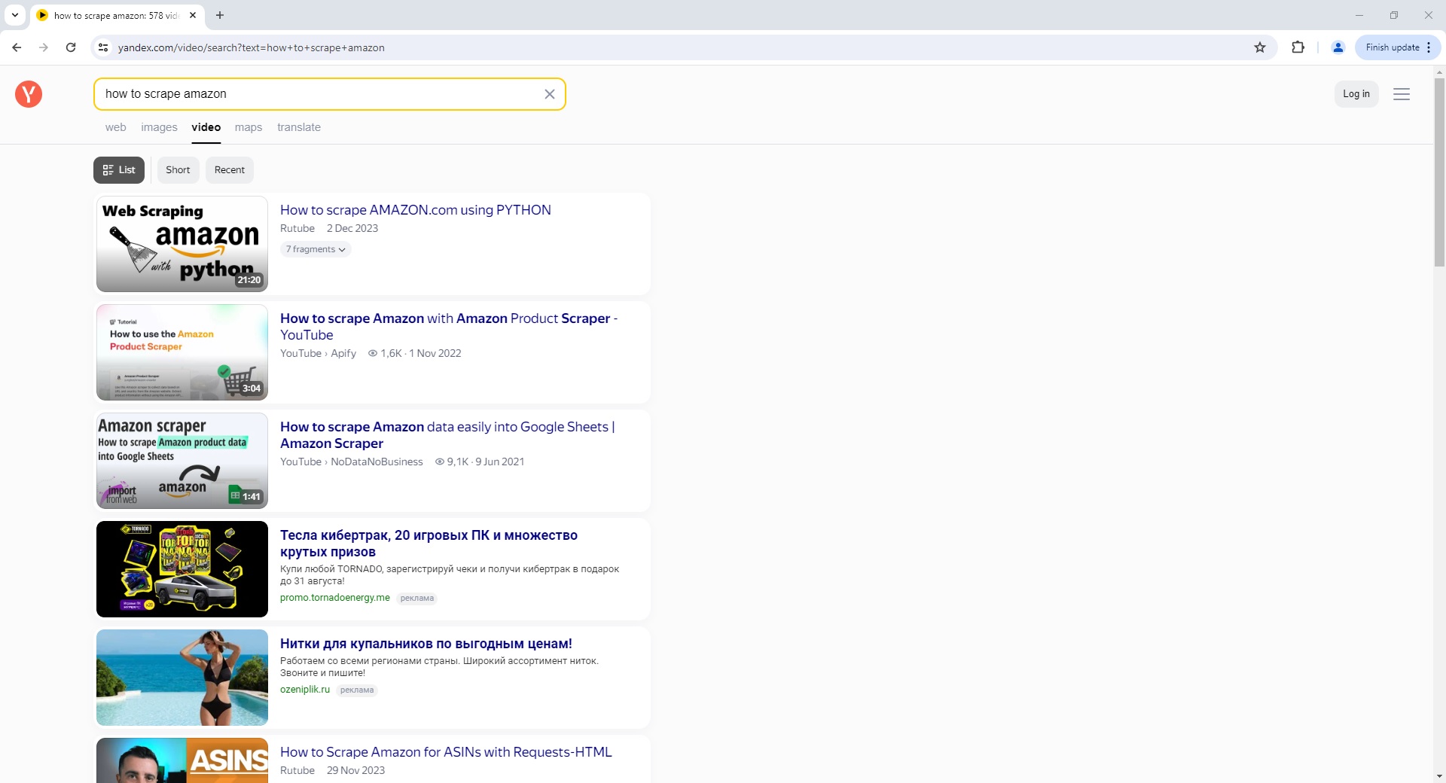
Task: Enable the Recent videos filter
Action: [229, 170]
